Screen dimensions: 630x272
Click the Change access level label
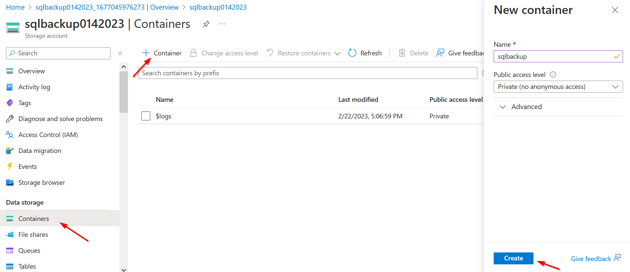tap(230, 53)
